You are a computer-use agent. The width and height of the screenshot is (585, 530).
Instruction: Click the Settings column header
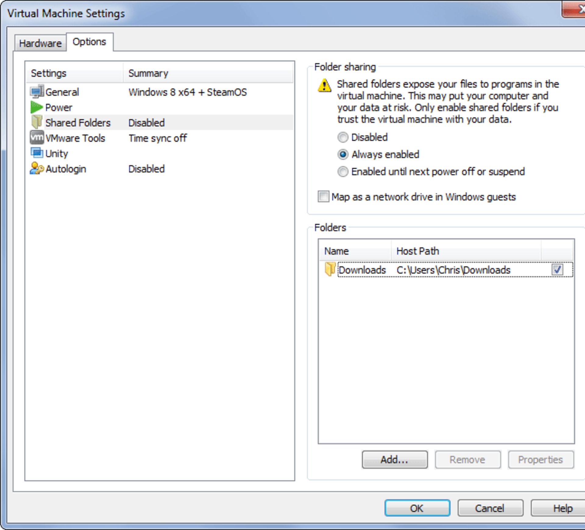click(75, 73)
